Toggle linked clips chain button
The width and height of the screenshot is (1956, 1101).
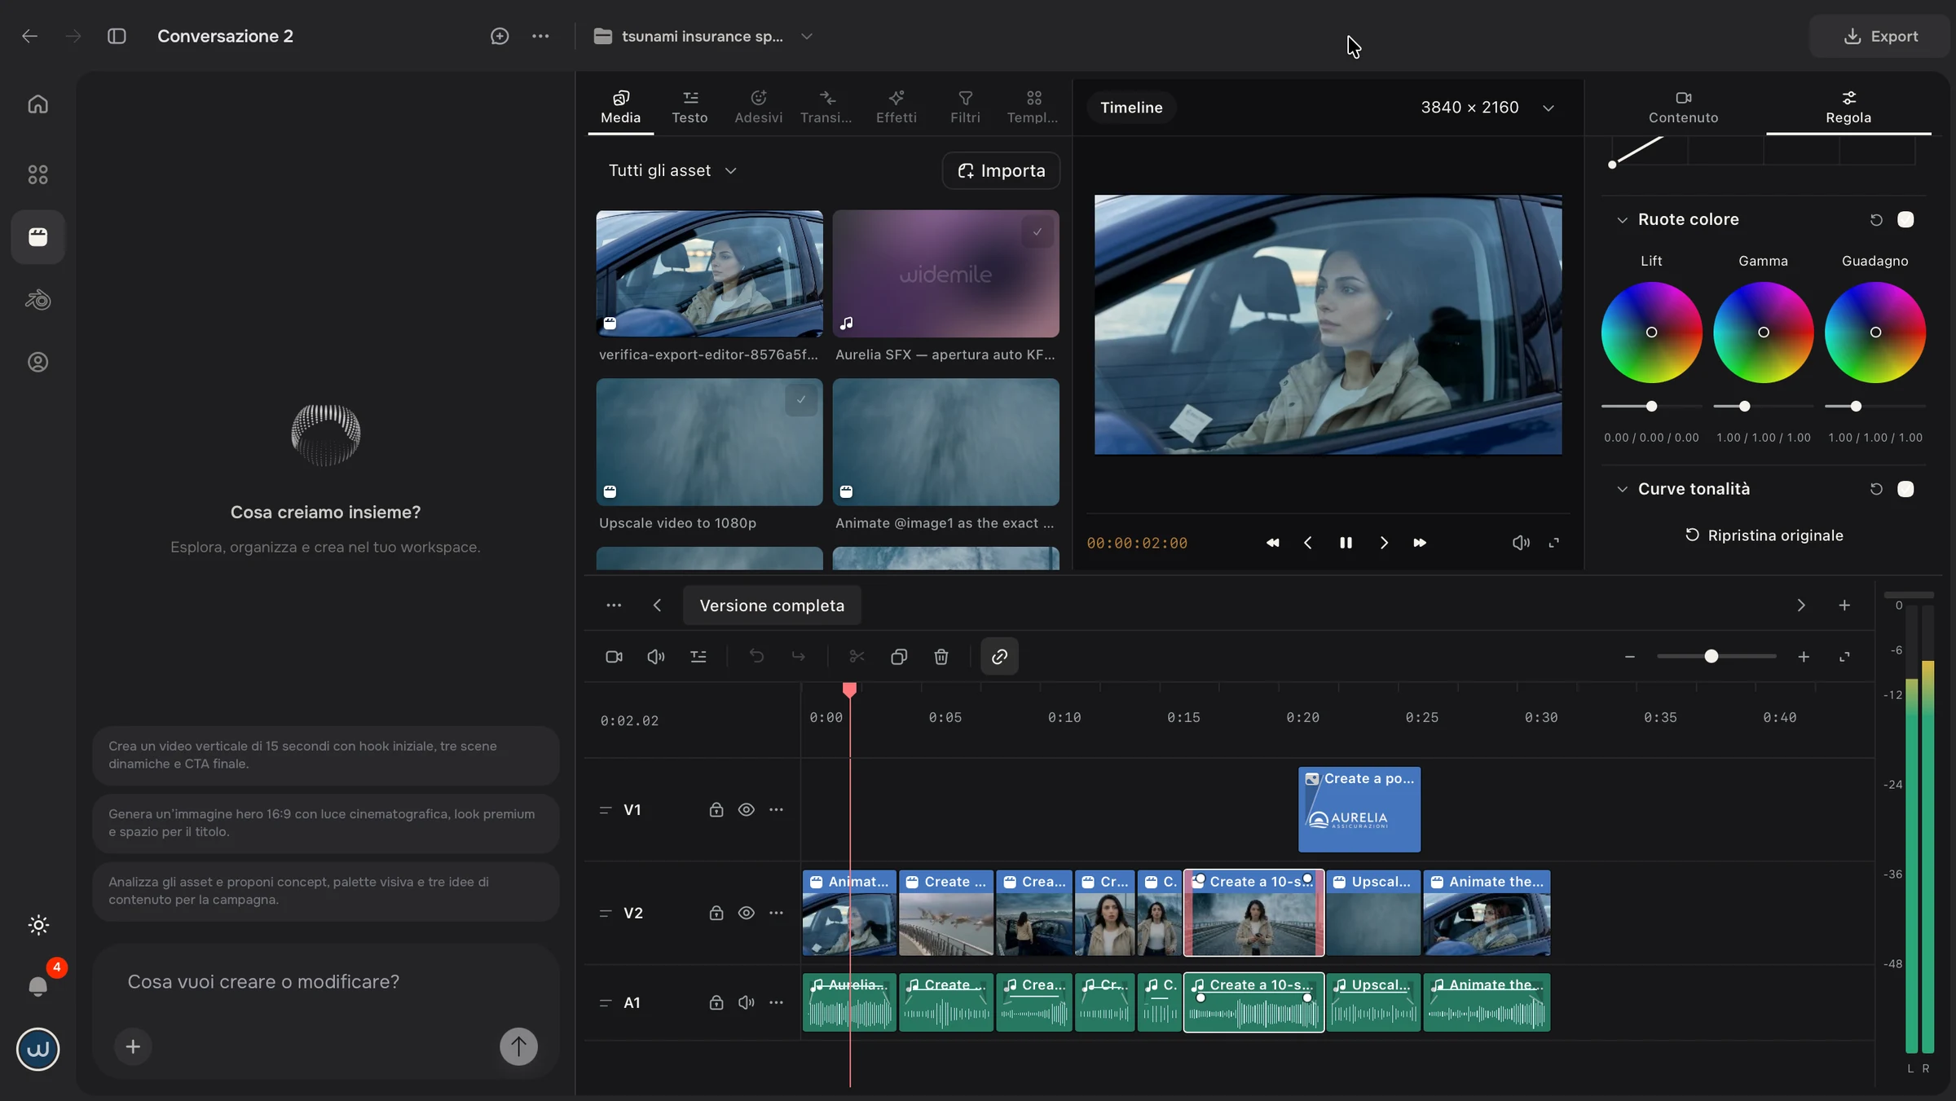point(999,657)
